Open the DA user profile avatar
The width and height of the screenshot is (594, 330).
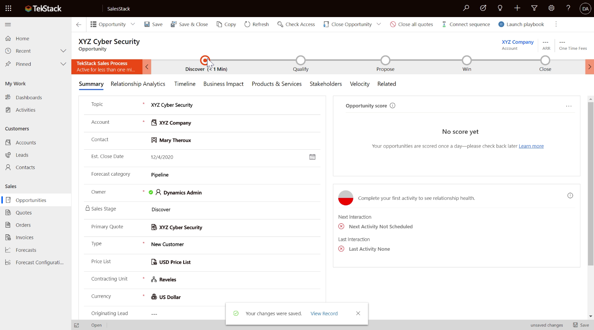pyautogui.click(x=585, y=9)
